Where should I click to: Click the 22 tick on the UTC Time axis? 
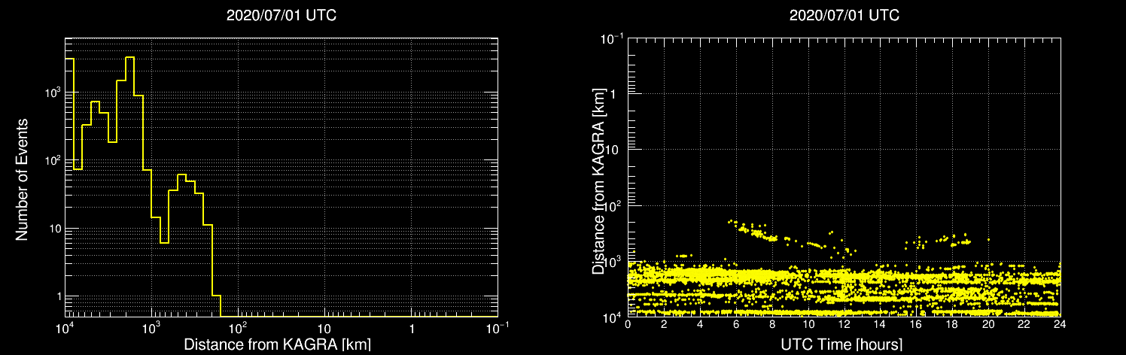tap(1024, 324)
